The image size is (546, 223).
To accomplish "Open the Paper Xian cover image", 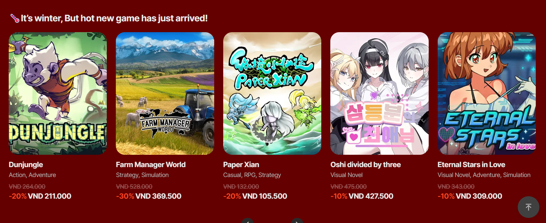I will point(272,93).
